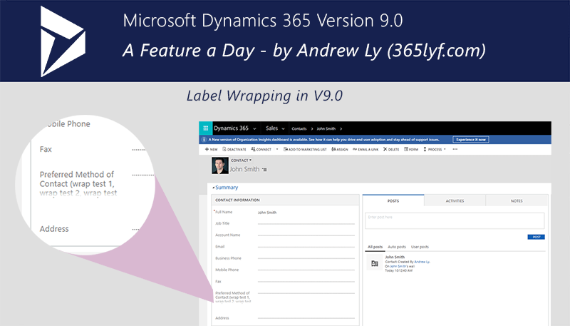Open the Andrew Ly link in the post
Screen dimensions: 570x326
point(422,262)
